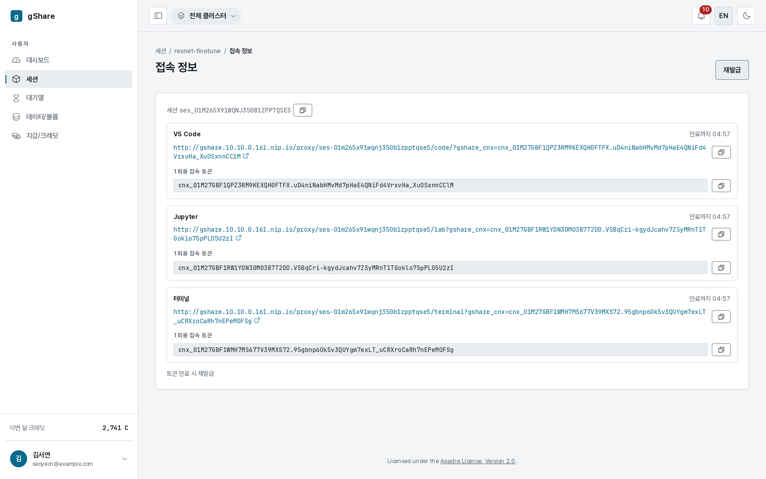Click the 재발급 reissue button

[x=732, y=70]
